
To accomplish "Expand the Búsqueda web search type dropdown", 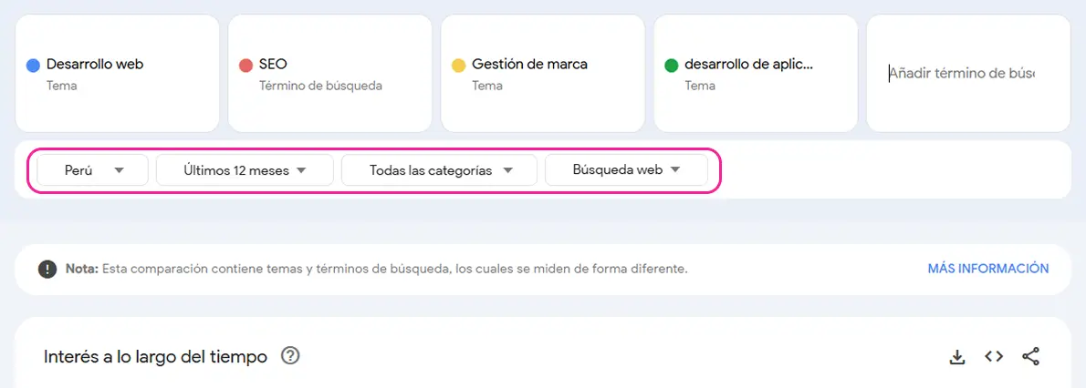I will [626, 170].
